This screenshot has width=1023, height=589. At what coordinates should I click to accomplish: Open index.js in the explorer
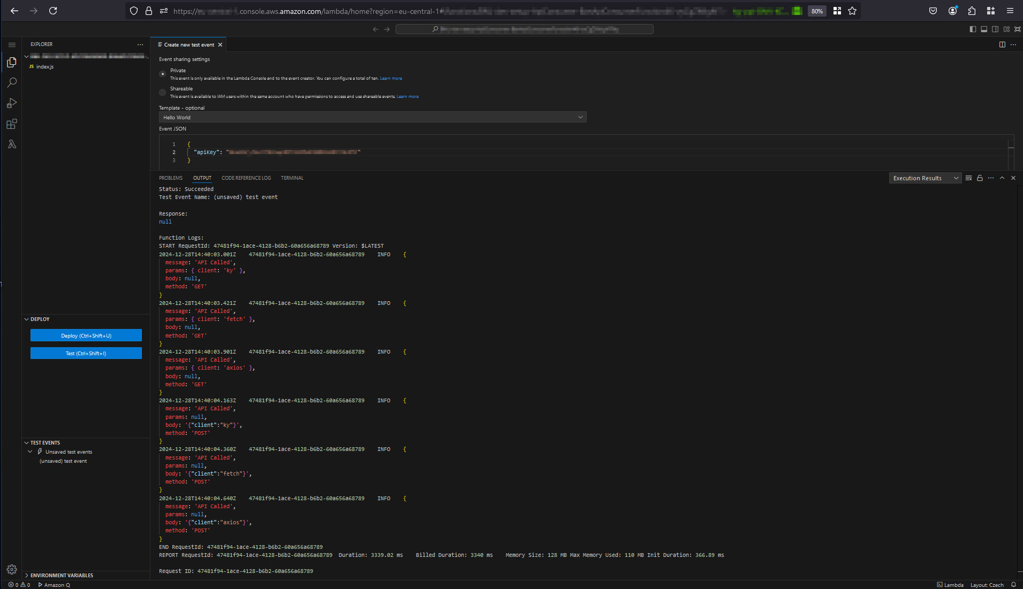[44, 67]
